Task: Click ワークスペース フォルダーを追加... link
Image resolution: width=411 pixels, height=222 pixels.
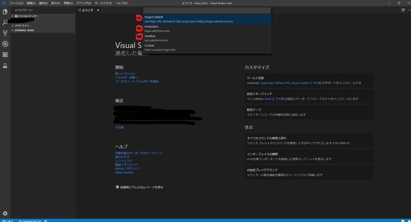Action: tap(138, 81)
